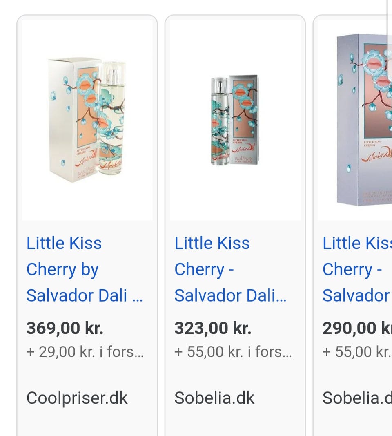Visit Sobelia.dk on the 323,00 kr. card
Screen dimensions: 392x436
point(214,398)
